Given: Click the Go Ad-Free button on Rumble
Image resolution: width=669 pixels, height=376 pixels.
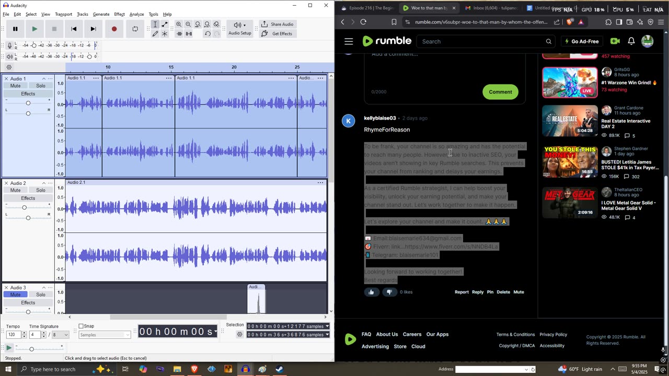Looking at the screenshot, I should coord(581,41).
